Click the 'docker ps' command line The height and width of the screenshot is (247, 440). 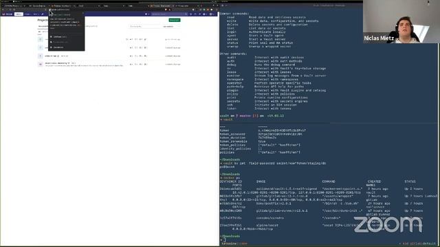pos(230,178)
